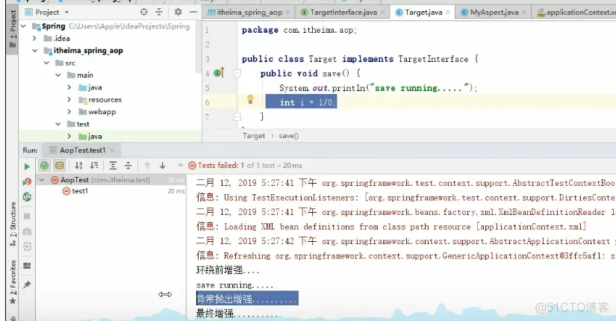Screen dimensions: 616x321
Task: Select AopTest.test1 run tab
Action: tap(82, 150)
